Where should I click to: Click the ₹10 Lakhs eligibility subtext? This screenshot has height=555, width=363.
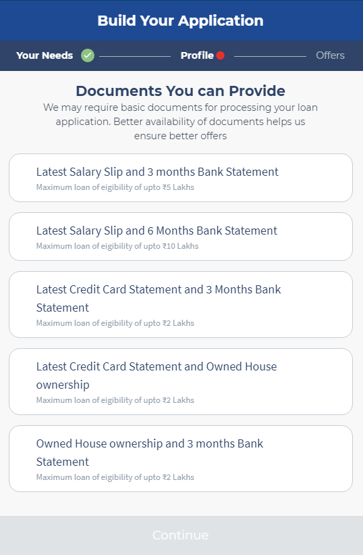[117, 246]
